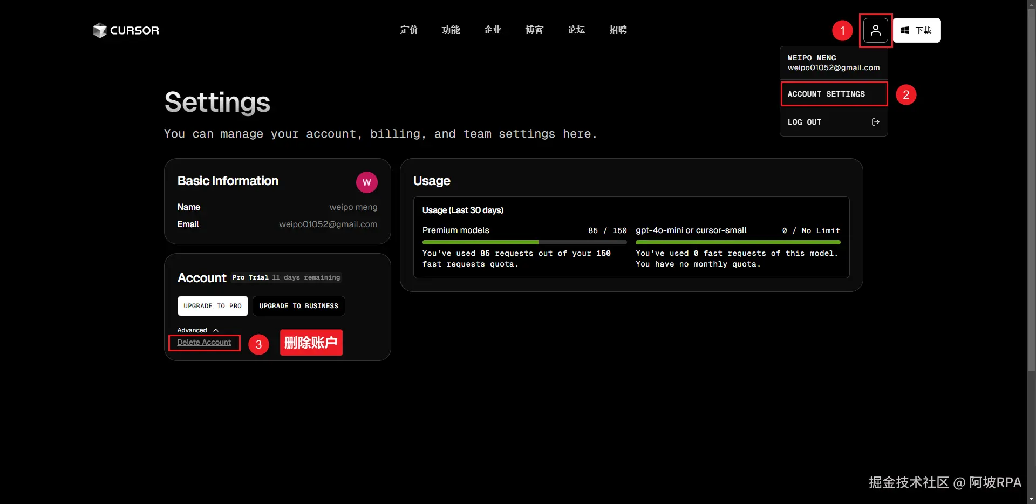
Task: Open the user profile icon menu
Action: [875, 30]
